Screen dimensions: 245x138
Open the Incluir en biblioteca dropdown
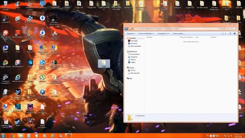coord(146,33)
